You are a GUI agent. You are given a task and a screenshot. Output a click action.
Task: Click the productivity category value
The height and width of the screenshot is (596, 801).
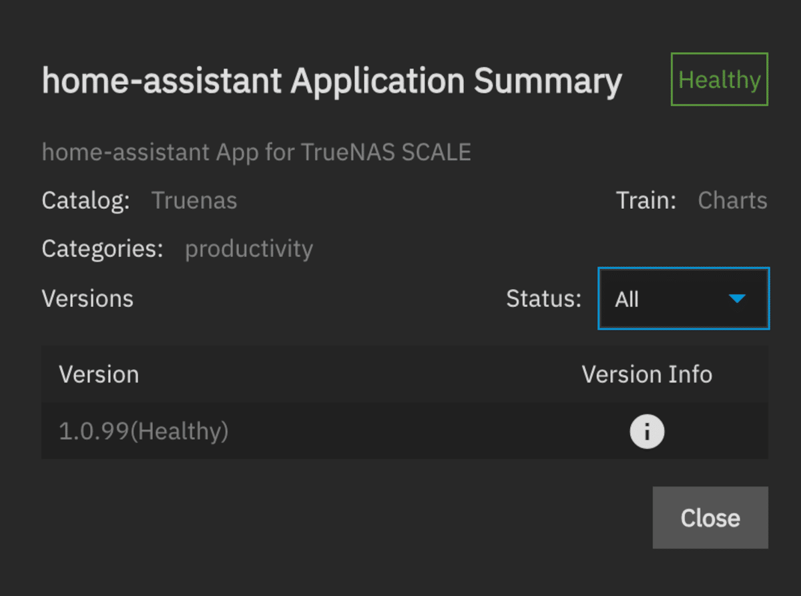(x=249, y=249)
